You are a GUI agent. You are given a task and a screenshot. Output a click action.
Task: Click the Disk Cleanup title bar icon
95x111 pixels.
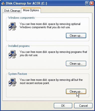pos(3,3)
